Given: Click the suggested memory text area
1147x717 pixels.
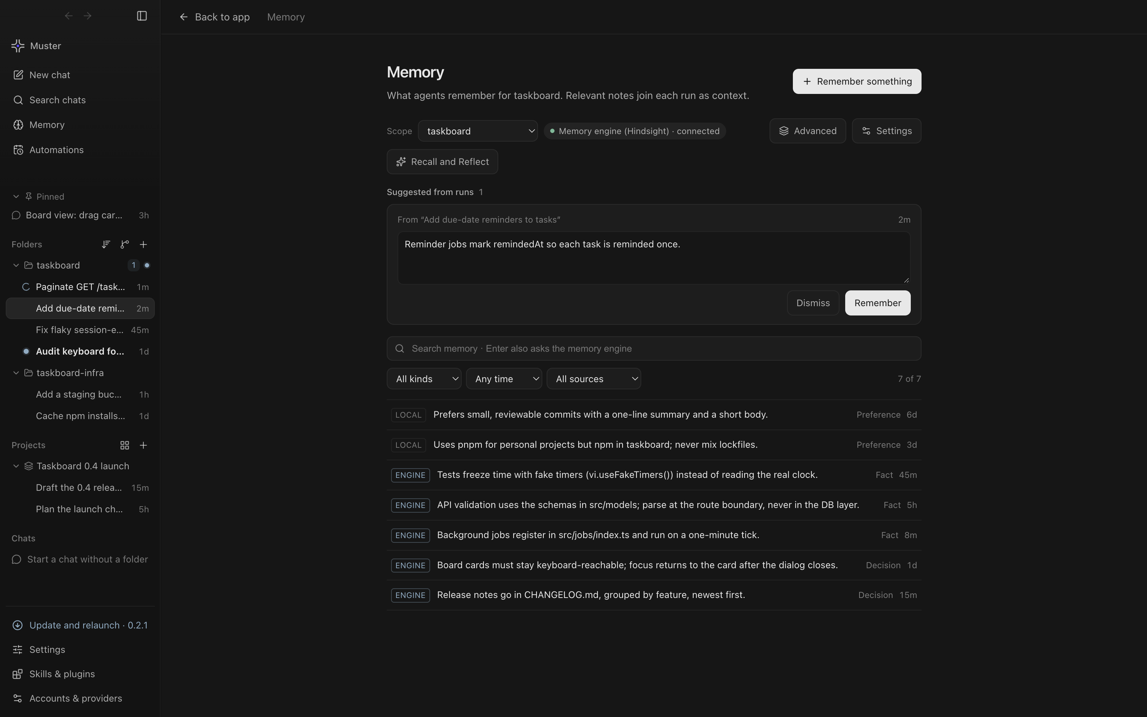Looking at the screenshot, I should coord(653,258).
